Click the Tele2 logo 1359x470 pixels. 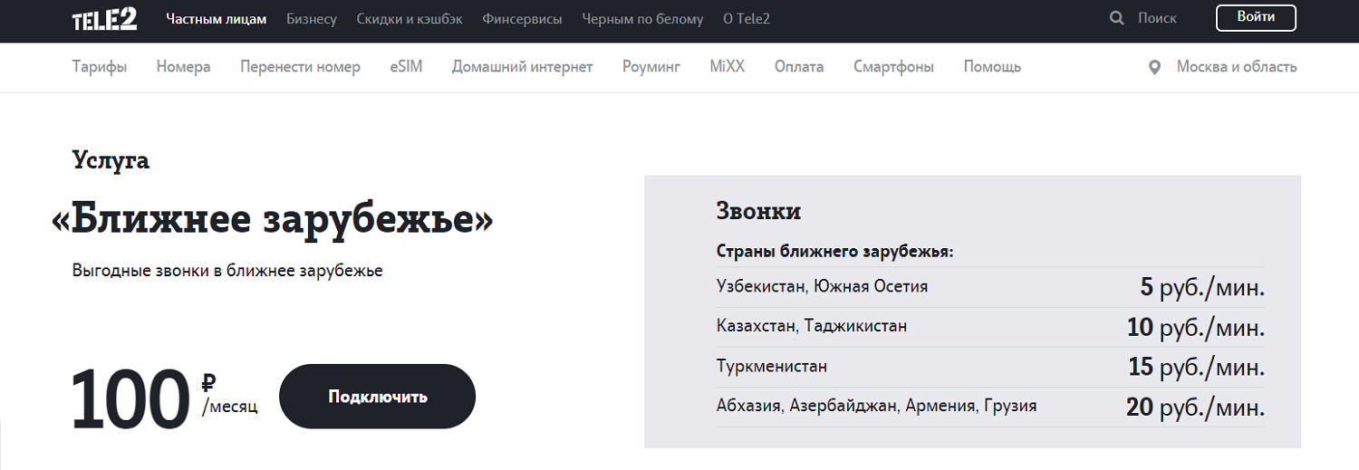(x=104, y=19)
